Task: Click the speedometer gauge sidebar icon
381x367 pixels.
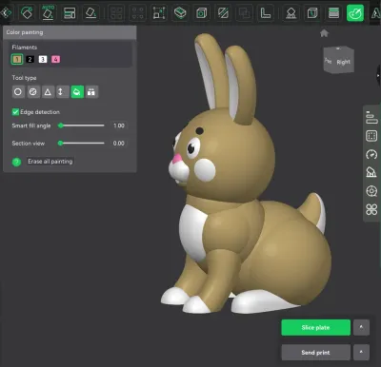Action: (x=371, y=154)
